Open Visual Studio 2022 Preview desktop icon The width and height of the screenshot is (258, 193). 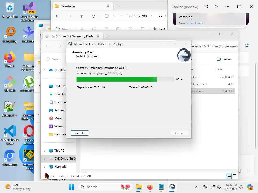pos(29,12)
